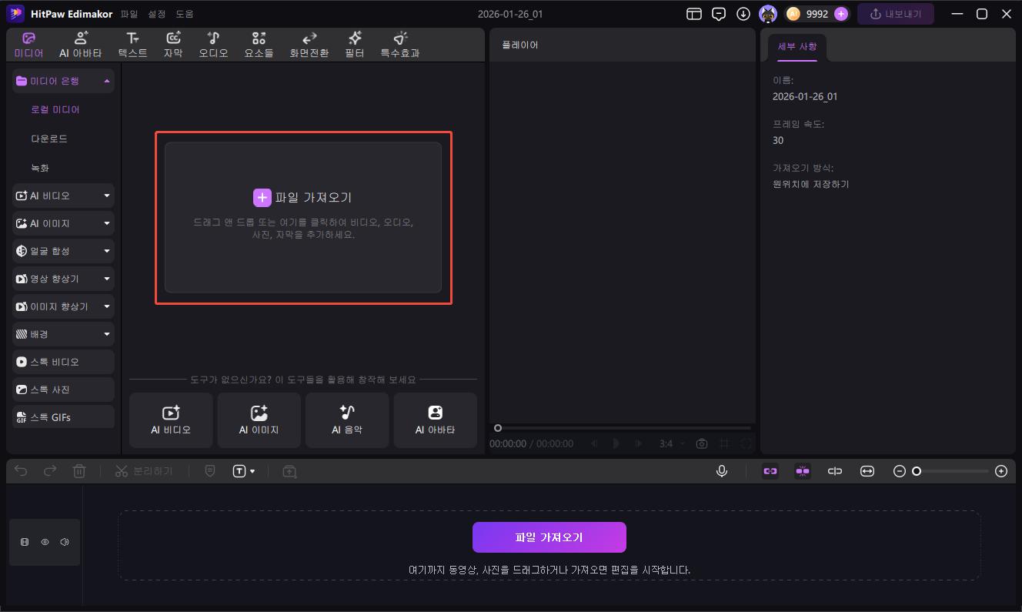The height and width of the screenshot is (612, 1022).
Task: Zoom out the timeline with minus
Action: pos(900,471)
